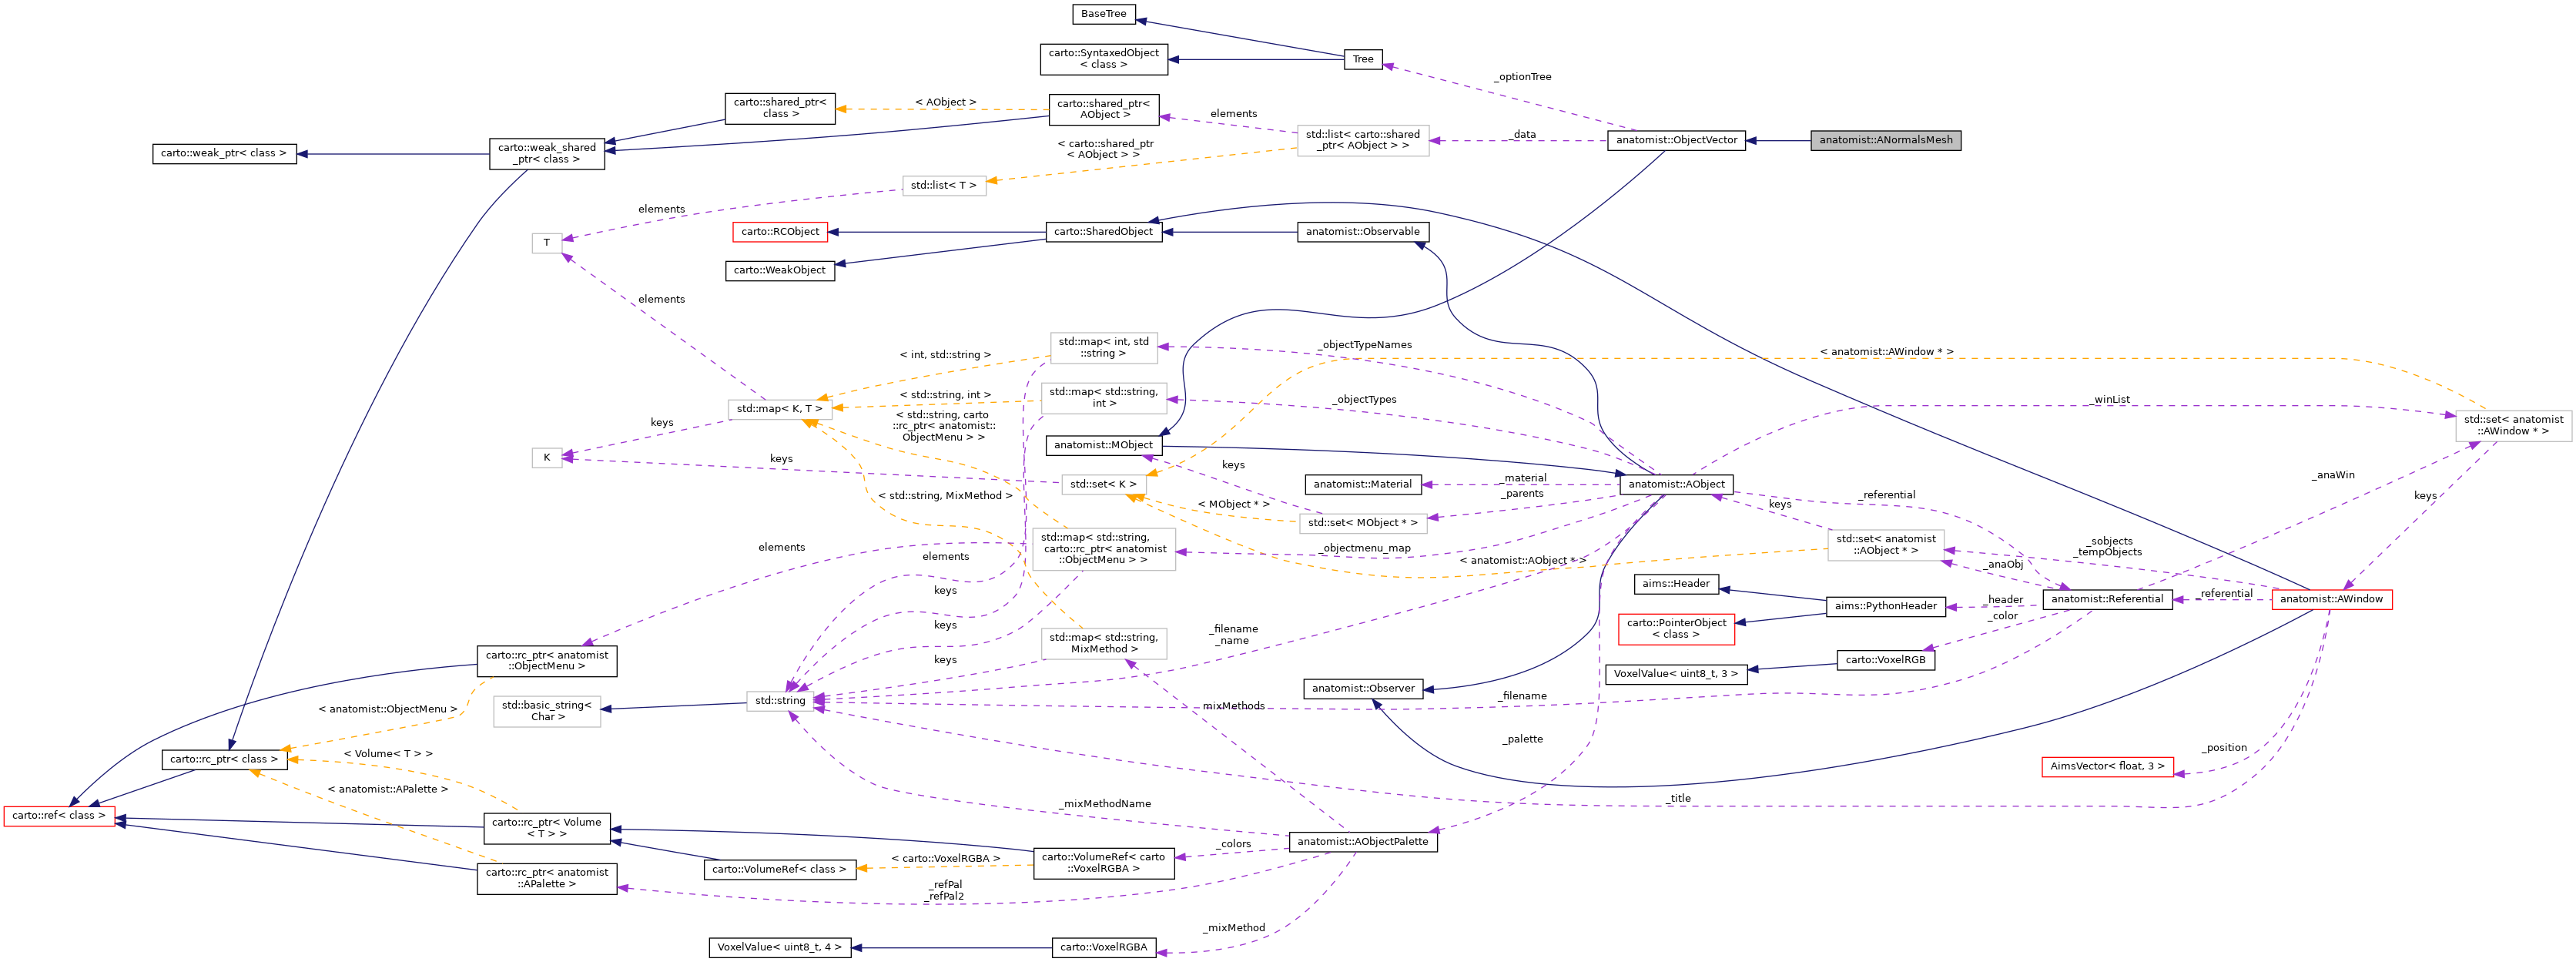Open anatomist::Referential node
The height and width of the screenshot is (962, 2576).
coord(2107,600)
